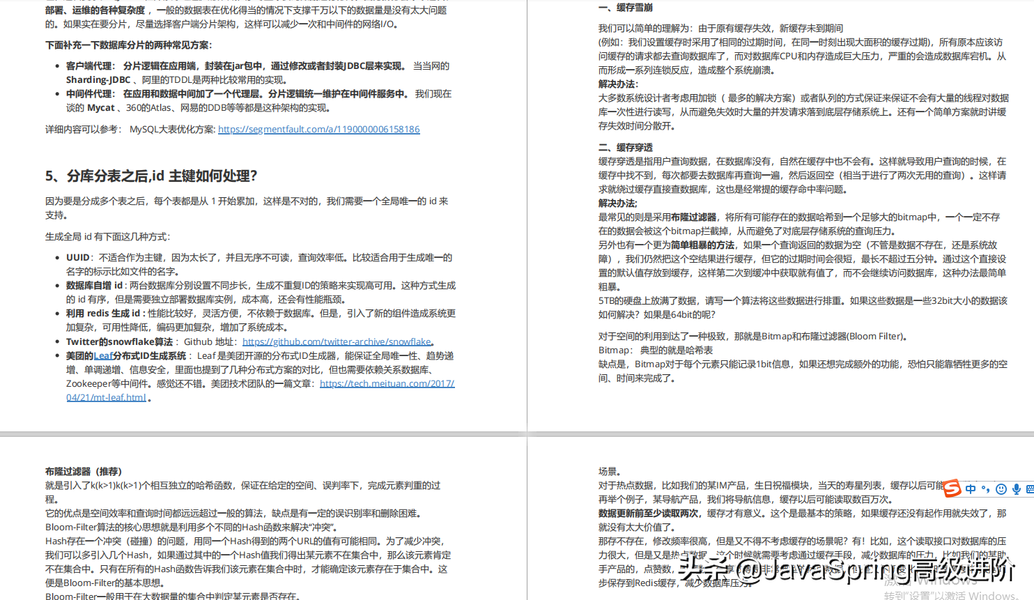Click the heading 布隆过滤器(推荐)
Image resolution: width=1034 pixels, height=600 pixels.
coord(84,471)
